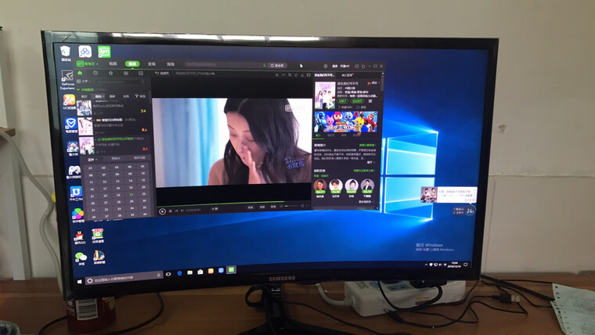595x335 pixels.
Task: Select the fourth cast member avatar
Action: 367,186
